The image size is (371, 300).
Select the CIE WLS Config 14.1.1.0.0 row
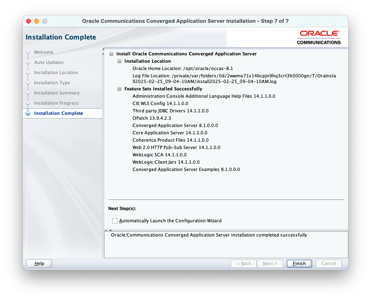click(x=160, y=103)
